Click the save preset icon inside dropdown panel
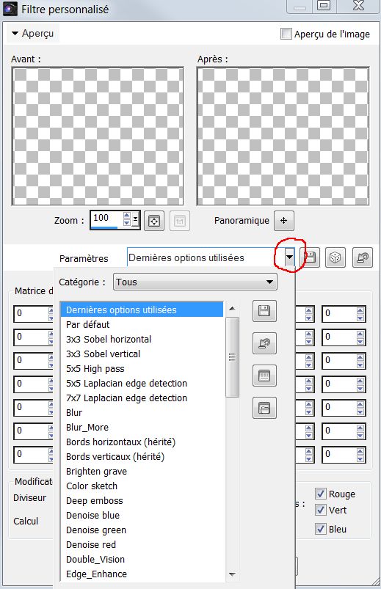The image size is (381, 589). coord(264,311)
